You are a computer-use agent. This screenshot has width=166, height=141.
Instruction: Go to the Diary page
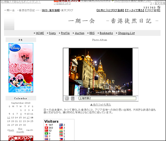pos(52,33)
